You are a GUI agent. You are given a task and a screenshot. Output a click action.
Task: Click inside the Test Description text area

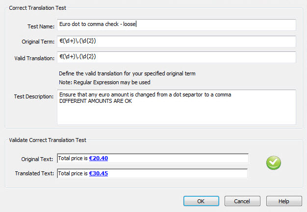click(x=176, y=107)
